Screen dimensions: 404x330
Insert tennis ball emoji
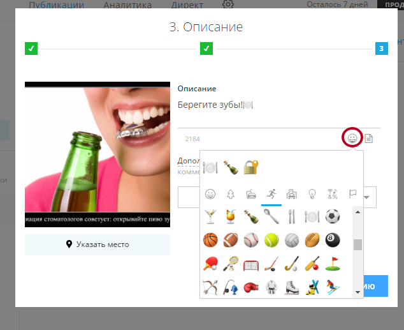pos(271,240)
